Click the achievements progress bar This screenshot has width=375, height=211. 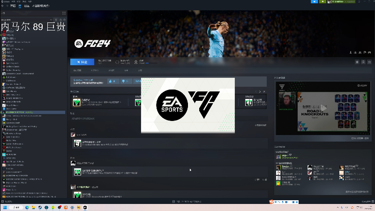pos(151,63)
